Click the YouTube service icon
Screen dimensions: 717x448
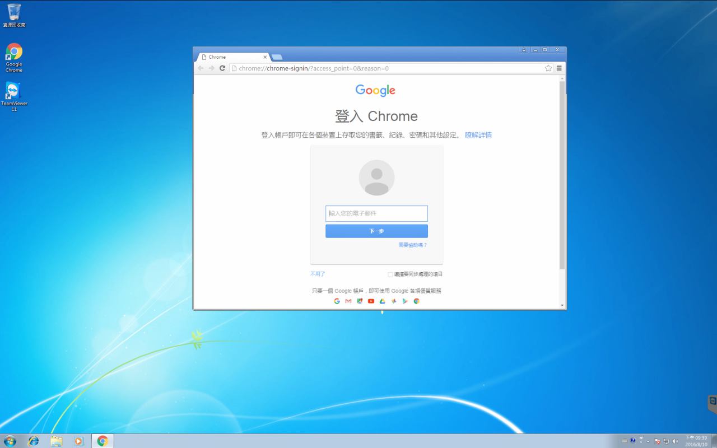pos(371,301)
